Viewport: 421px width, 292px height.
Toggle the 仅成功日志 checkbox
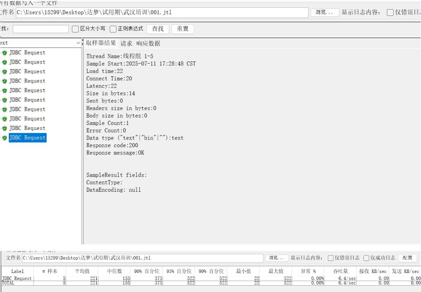pyautogui.click(x=366, y=258)
